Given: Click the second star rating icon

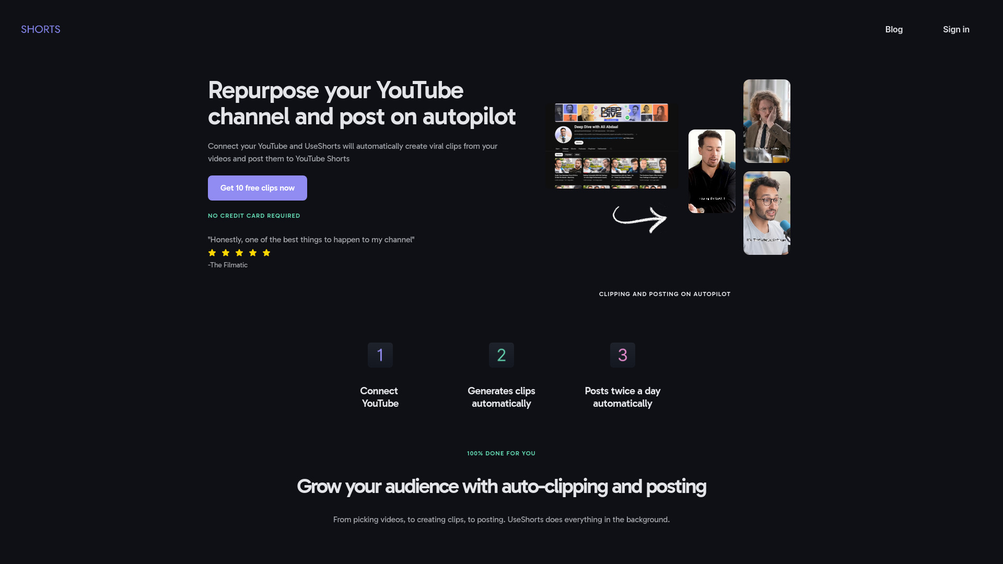Looking at the screenshot, I should tap(226, 252).
